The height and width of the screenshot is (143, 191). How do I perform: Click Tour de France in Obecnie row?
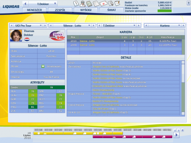click(x=51, y=77)
